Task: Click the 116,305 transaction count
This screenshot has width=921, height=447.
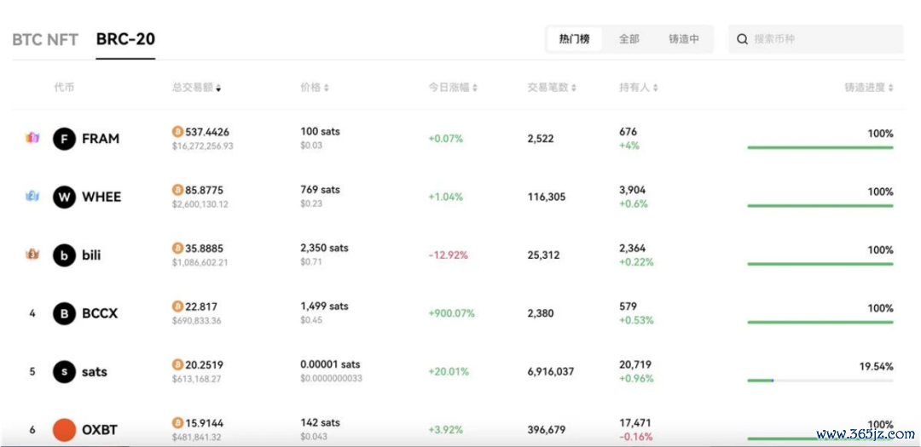Action: [x=547, y=197]
